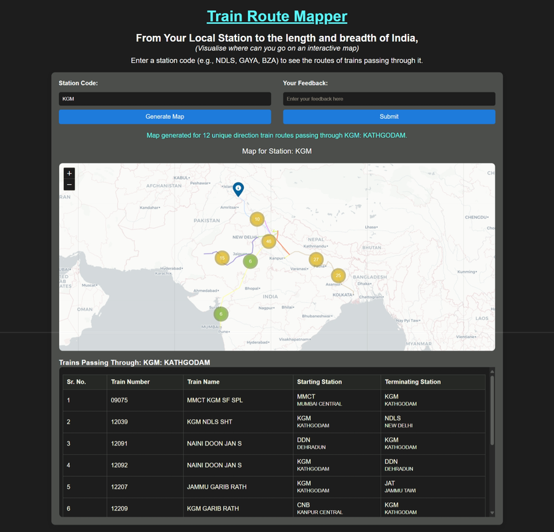Select train number 09075
Image resolution: width=554 pixels, height=532 pixels.
coord(120,400)
